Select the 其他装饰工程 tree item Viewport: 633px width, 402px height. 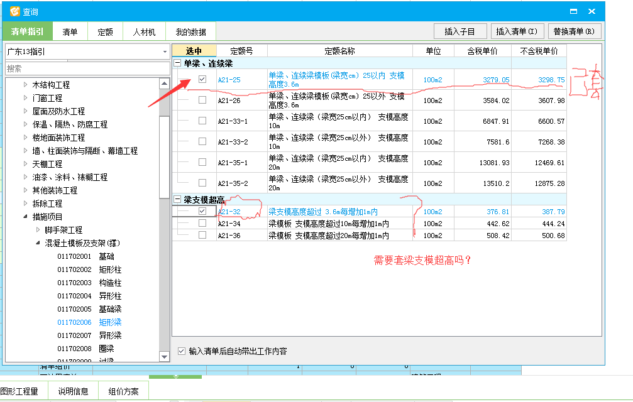[55, 190]
